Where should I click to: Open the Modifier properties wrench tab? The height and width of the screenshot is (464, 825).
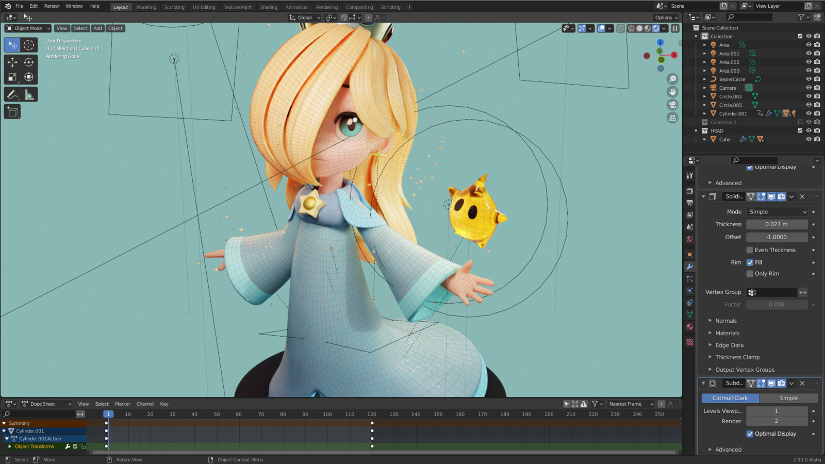tap(690, 267)
